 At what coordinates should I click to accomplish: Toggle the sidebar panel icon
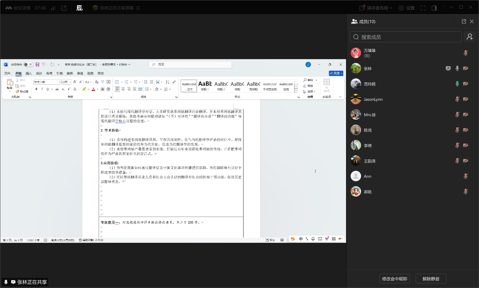coord(434,8)
